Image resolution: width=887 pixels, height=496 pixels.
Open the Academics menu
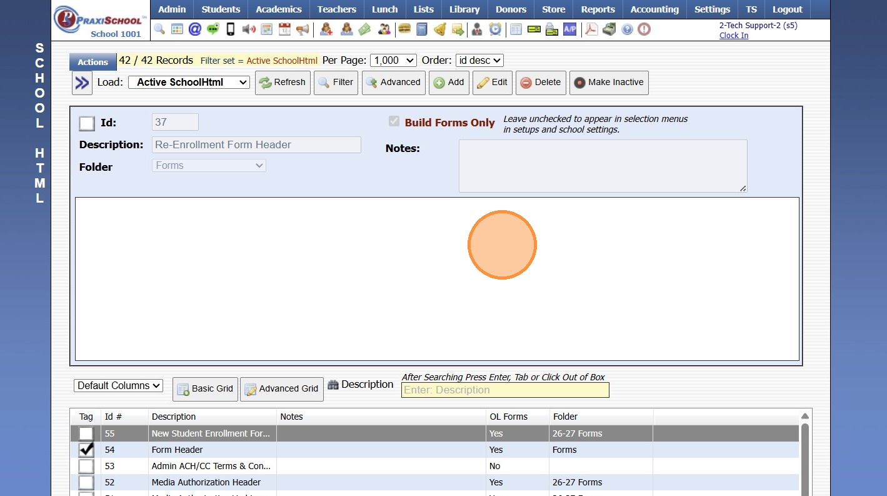click(279, 9)
